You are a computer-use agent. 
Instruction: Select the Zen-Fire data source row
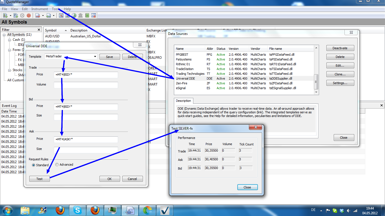point(244,83)
